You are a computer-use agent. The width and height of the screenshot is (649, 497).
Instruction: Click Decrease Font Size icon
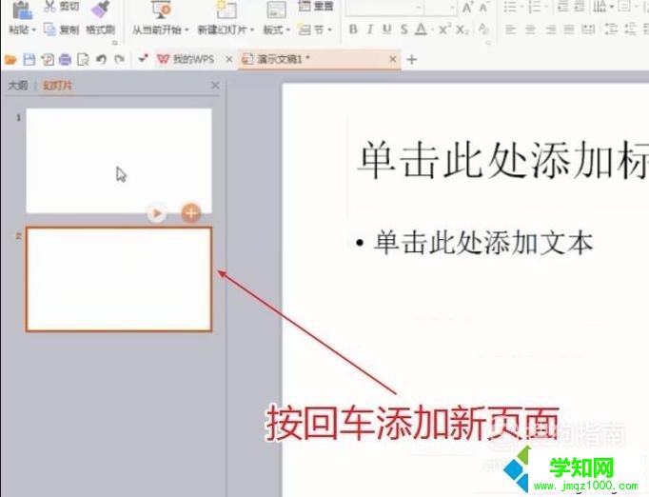(x=483, y=8)
